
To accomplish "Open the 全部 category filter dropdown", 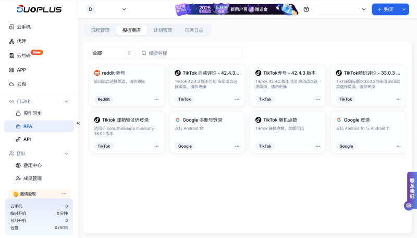I will click(112, 53).
